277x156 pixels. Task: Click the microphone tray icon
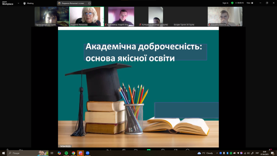[x=224, y=153]
